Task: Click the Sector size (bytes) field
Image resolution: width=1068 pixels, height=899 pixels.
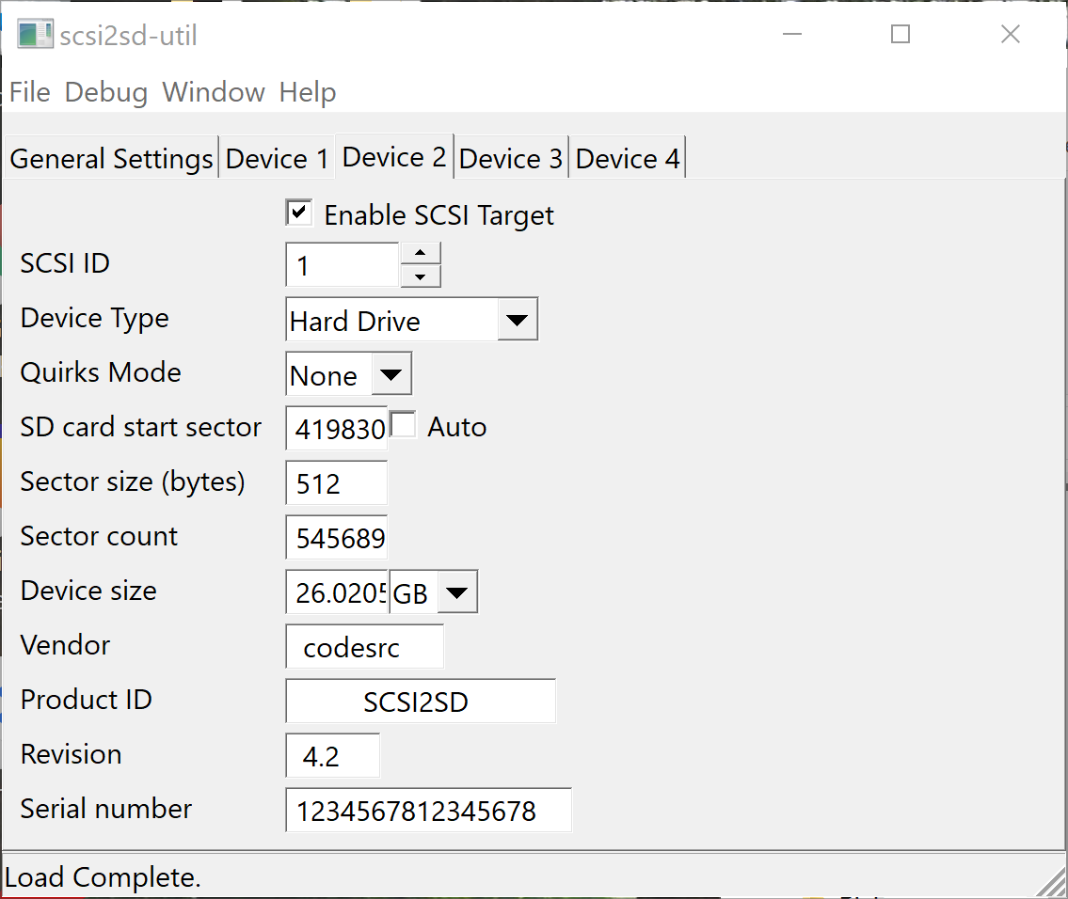Action: click(x=337, y=482)
